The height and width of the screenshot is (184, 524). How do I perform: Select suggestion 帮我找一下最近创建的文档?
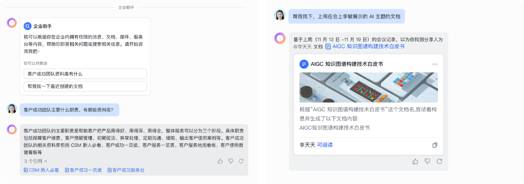point(85,86)
